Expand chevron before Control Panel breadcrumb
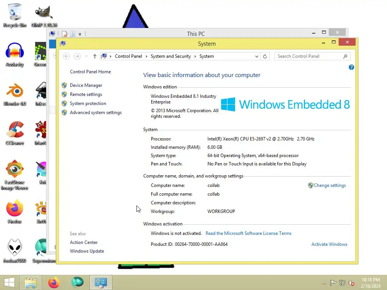 point(111,57)
